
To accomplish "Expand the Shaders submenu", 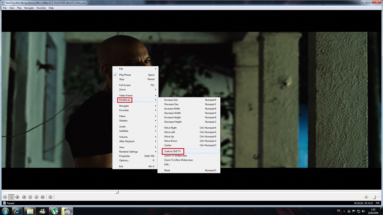I will click(135, 121).
